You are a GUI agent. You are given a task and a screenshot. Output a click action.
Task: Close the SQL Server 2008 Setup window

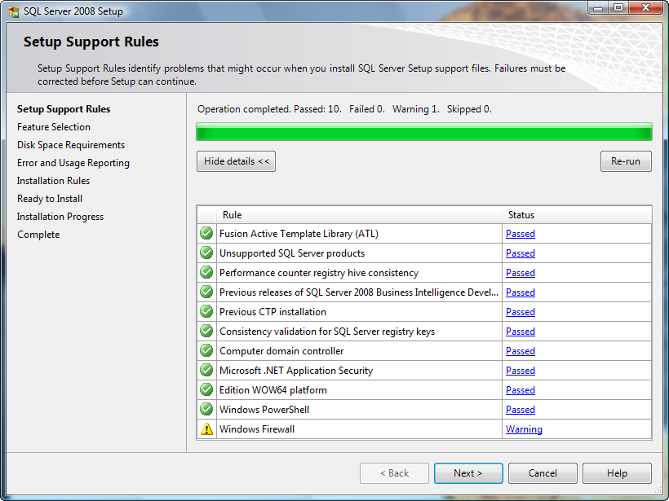point(646,7)
